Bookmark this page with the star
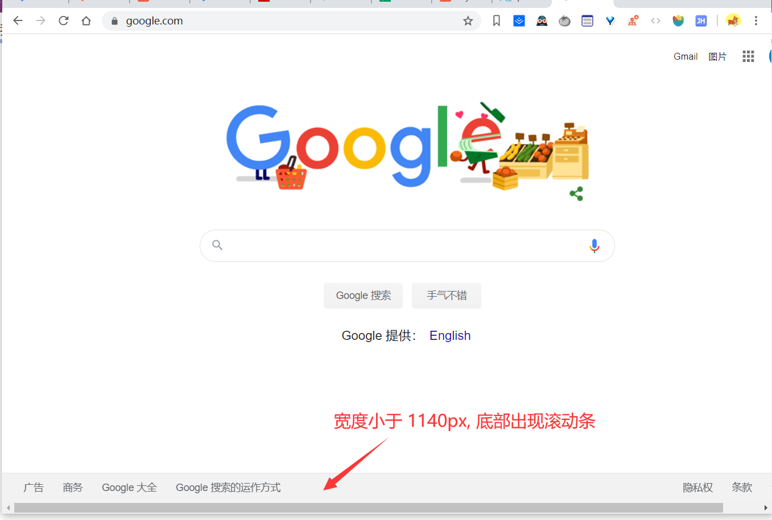Screen dimensions: 772x520 pos(468,21)
